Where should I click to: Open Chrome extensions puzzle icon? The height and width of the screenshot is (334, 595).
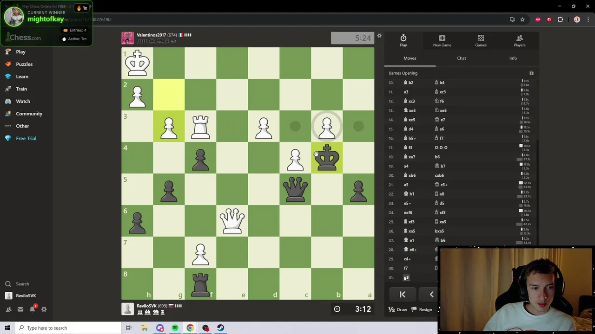560,19
